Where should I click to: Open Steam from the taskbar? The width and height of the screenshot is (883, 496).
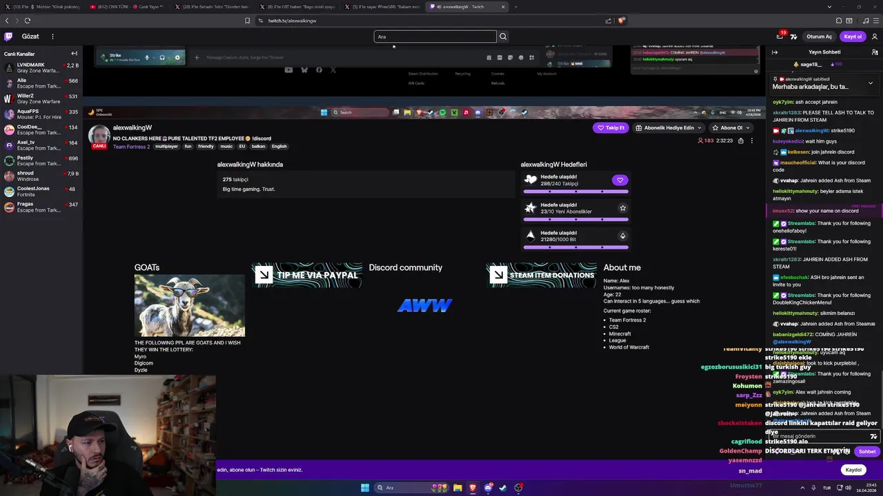coord(504,488)
